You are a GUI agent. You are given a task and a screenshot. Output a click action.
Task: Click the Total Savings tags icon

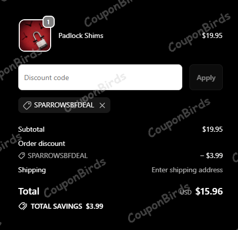[x=23, y=206]
